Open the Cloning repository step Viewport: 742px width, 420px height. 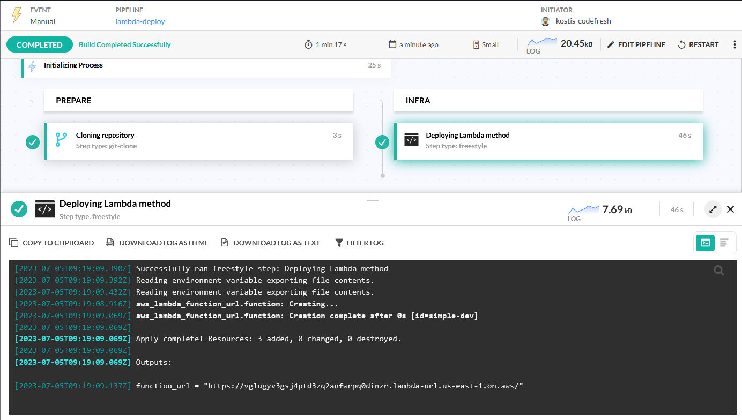point(198,141)
